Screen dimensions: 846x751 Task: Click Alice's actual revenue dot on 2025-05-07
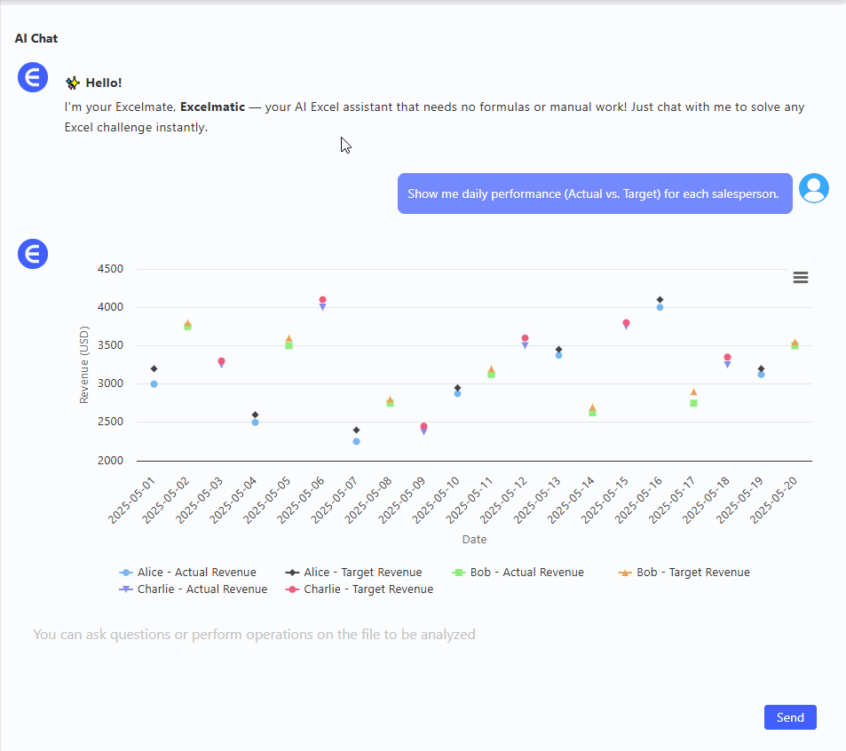point(356,441)
